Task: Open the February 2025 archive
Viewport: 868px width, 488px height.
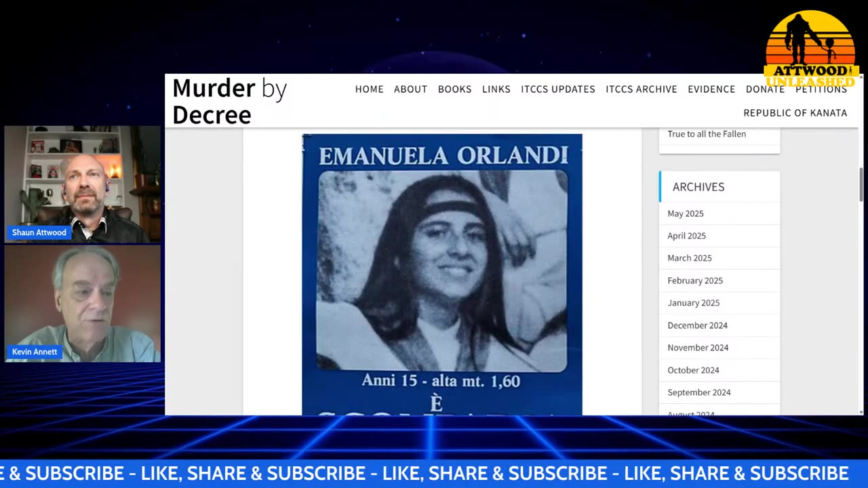Action: pos(695,281)
